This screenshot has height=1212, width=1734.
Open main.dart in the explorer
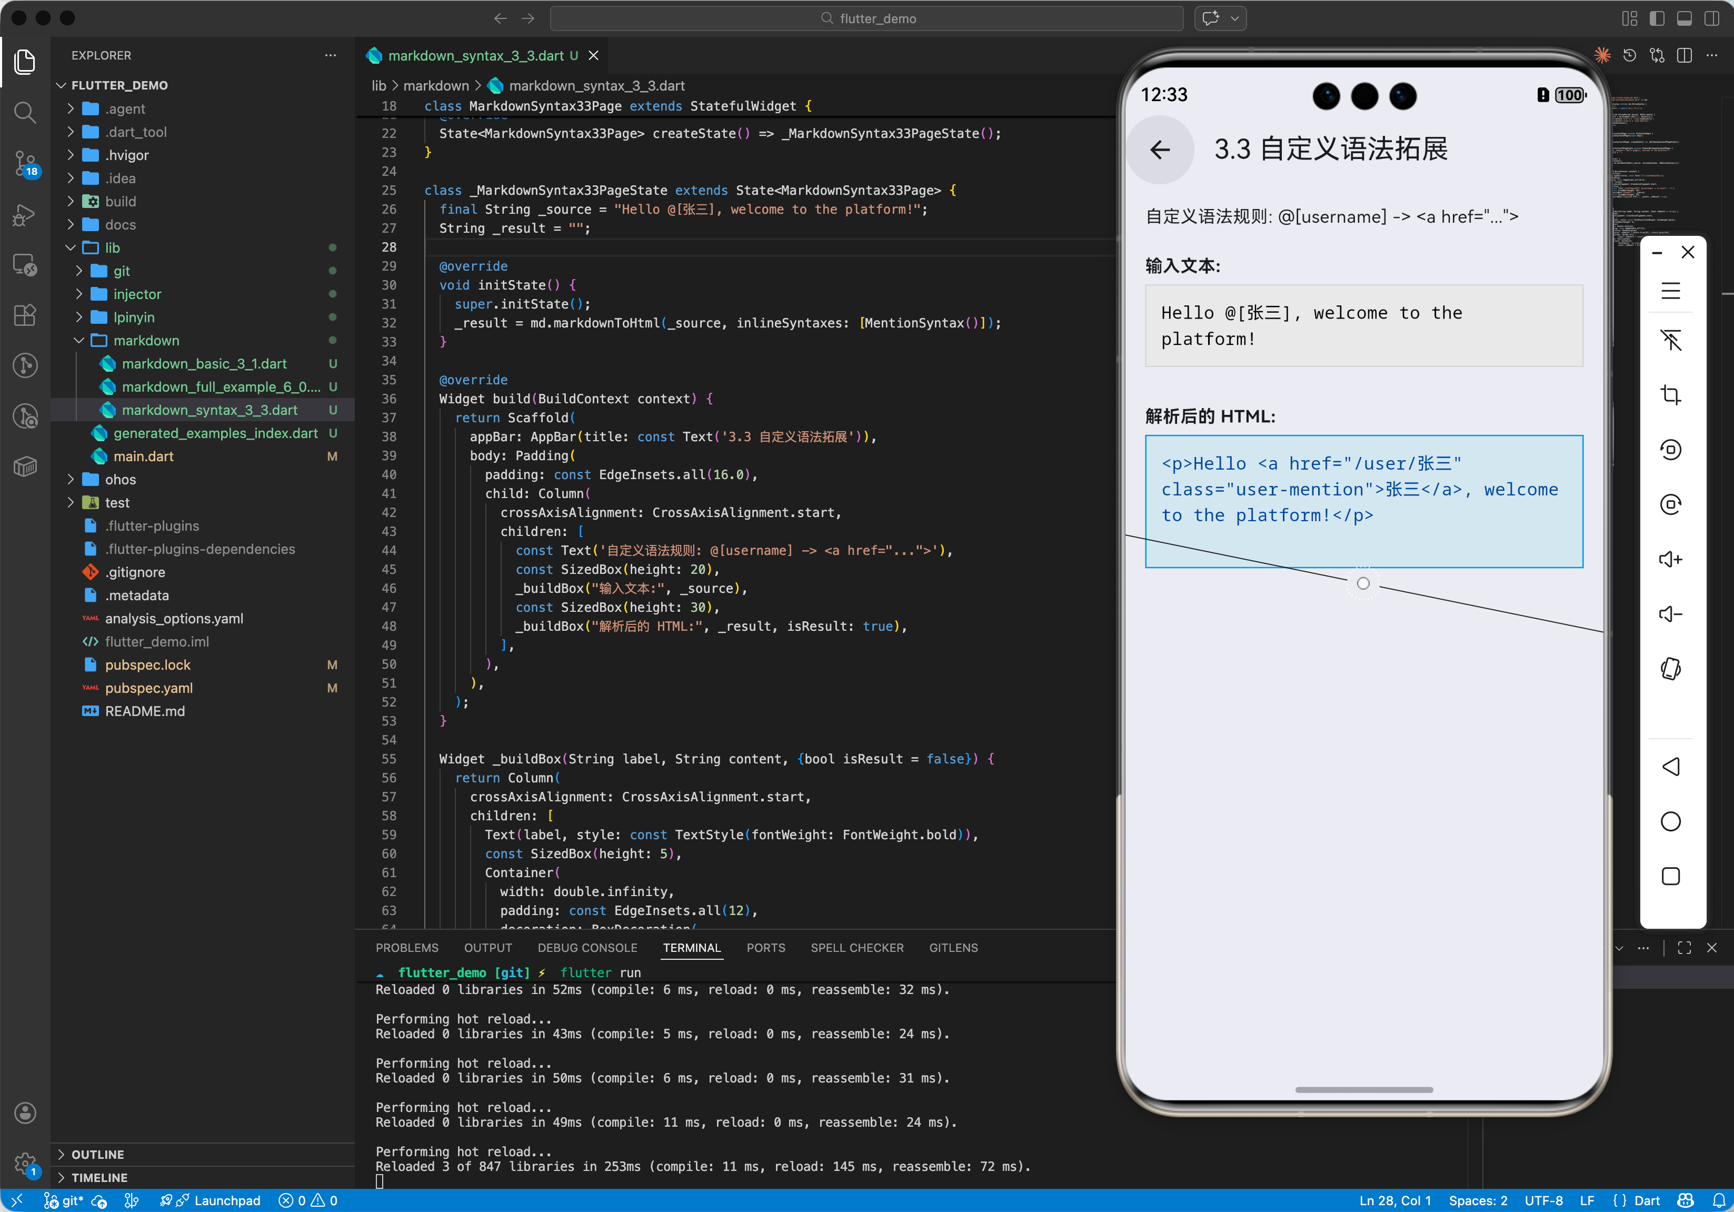(143, 456)
